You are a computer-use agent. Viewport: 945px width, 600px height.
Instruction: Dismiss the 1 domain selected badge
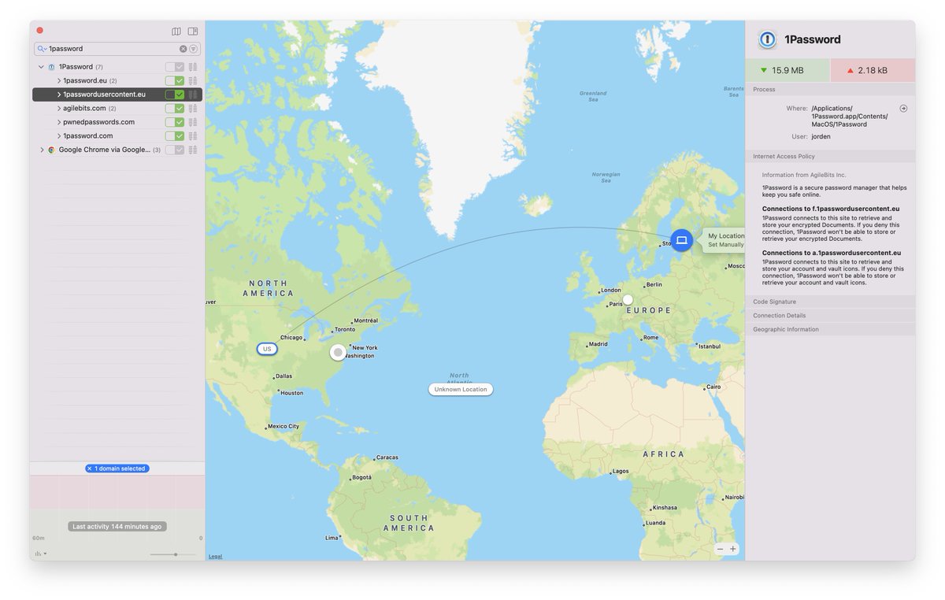pyautogui.click(x=89, y=469)
